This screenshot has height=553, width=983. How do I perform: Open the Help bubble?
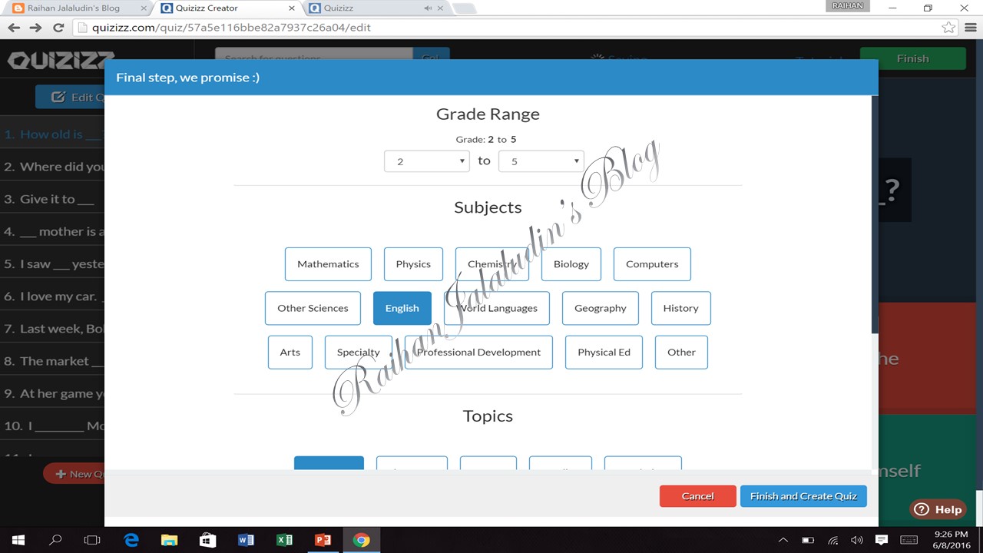(x=938, y=508)
